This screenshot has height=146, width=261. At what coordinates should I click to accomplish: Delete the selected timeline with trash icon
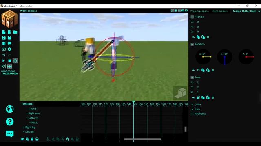(x=32, y=139)
